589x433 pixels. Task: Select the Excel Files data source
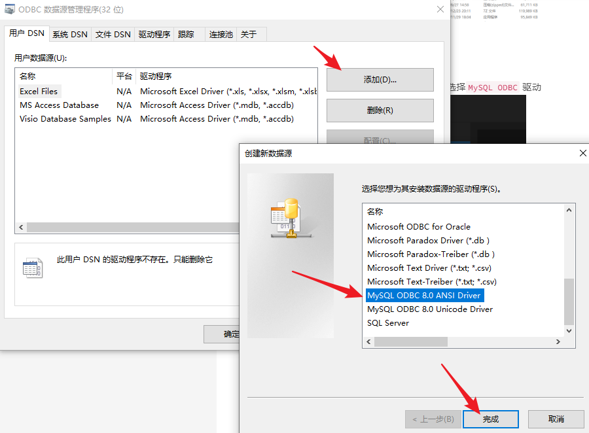coord(39,92)
